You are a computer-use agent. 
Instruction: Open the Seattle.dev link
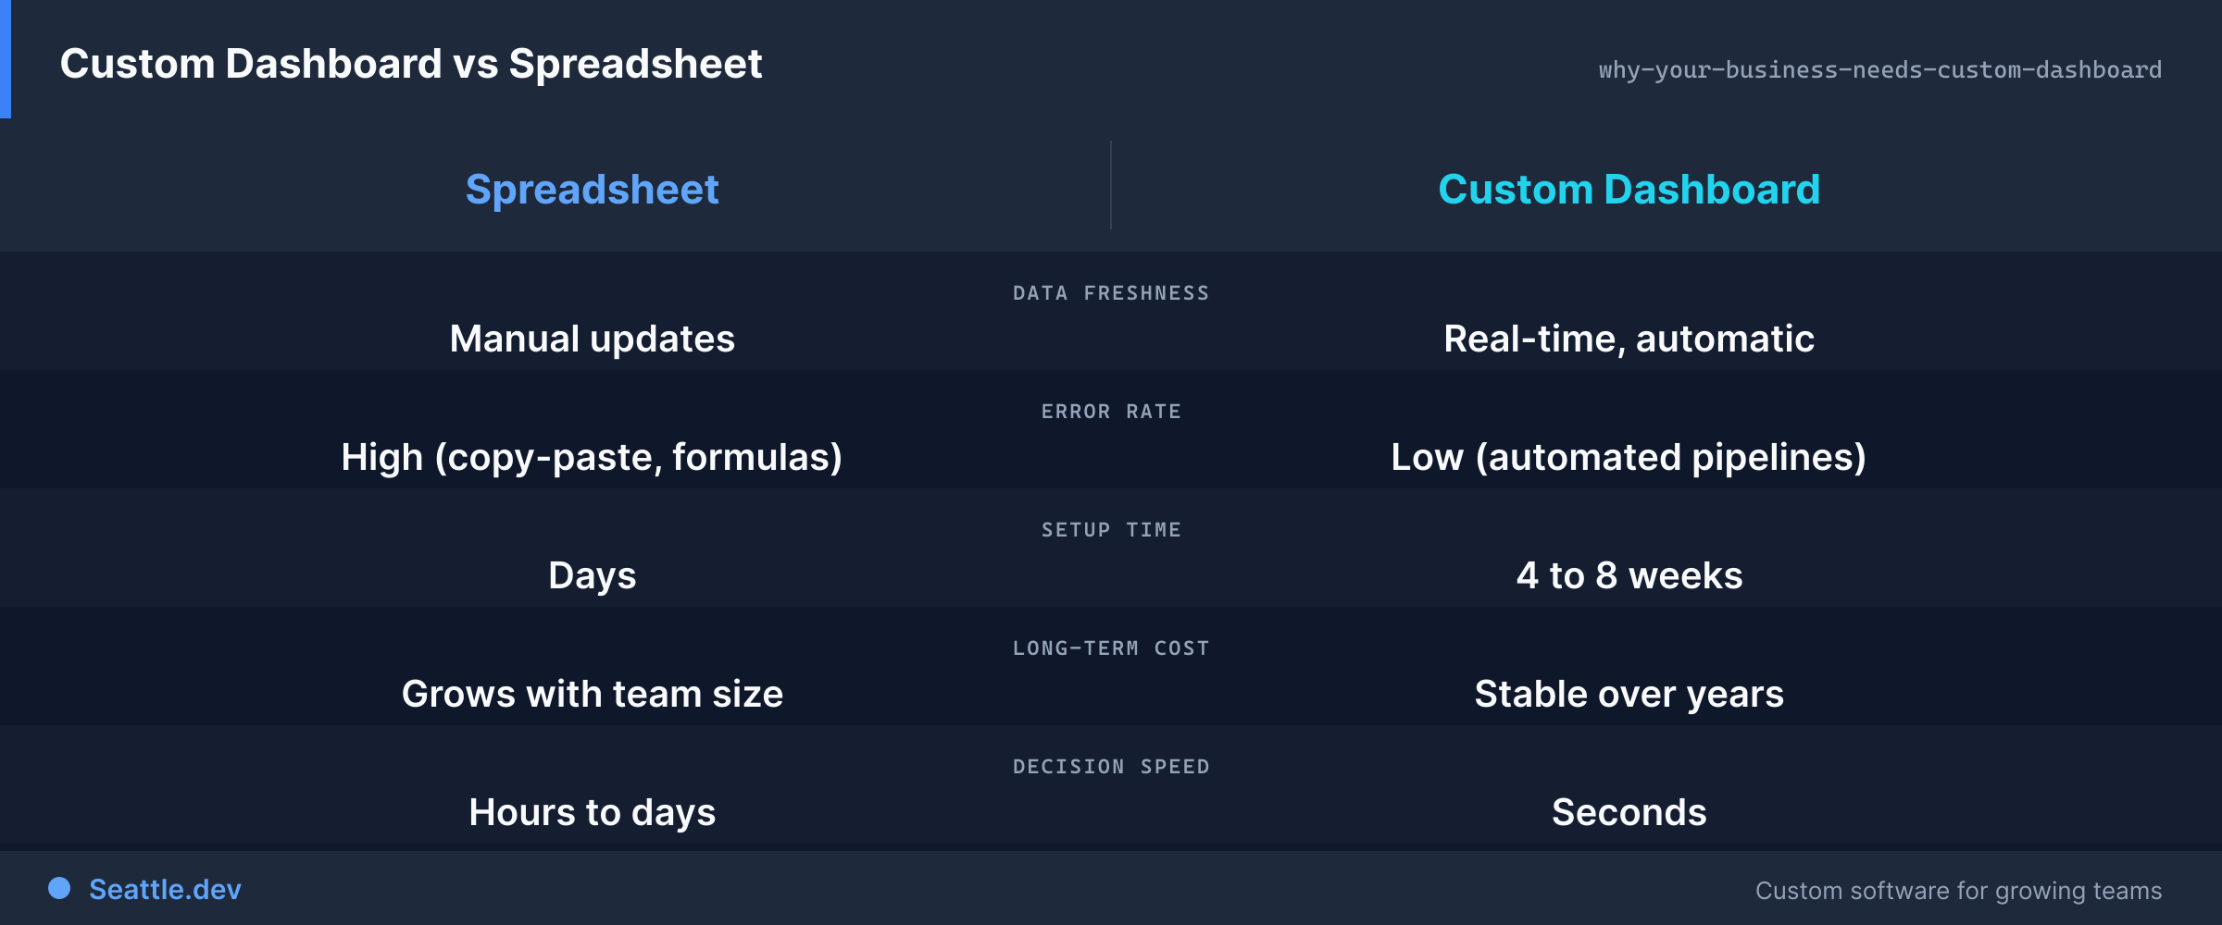tap(165, 889)
